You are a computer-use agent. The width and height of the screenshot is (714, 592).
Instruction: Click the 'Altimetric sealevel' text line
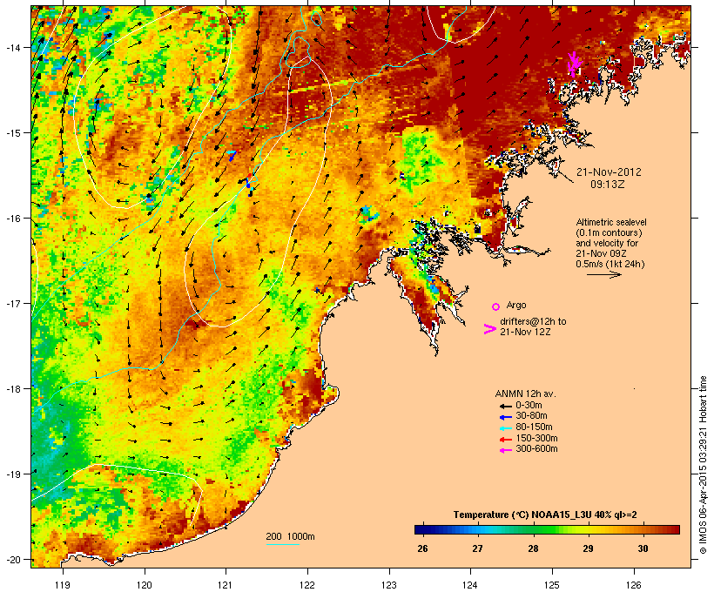click(611, 222)
